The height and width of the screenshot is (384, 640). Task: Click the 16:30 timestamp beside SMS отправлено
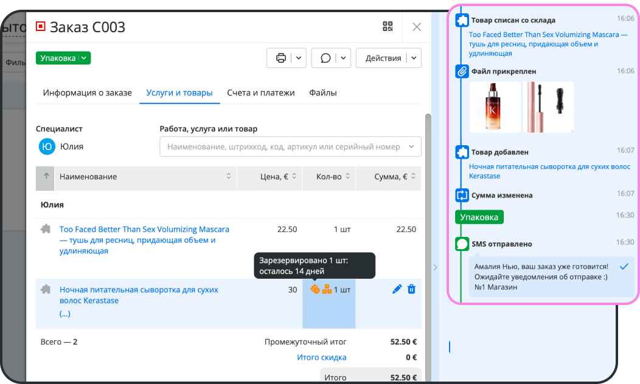point(625,242)
